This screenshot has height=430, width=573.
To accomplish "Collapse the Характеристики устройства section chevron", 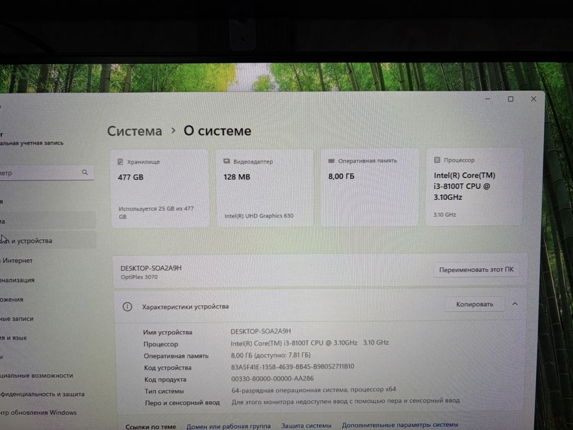I will 515,304.
